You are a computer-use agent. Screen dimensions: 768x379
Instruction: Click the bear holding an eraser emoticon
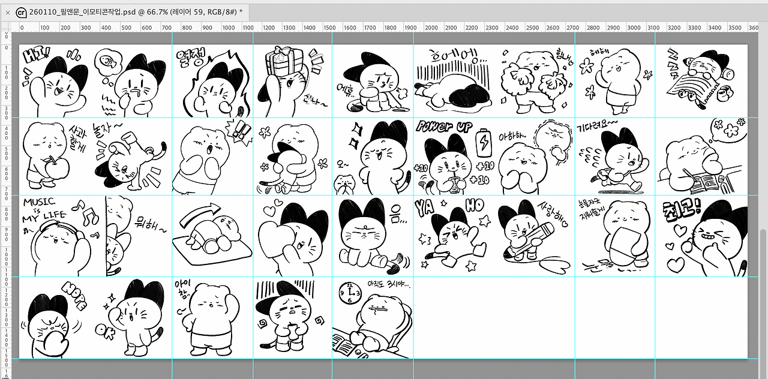pos(615,235)
